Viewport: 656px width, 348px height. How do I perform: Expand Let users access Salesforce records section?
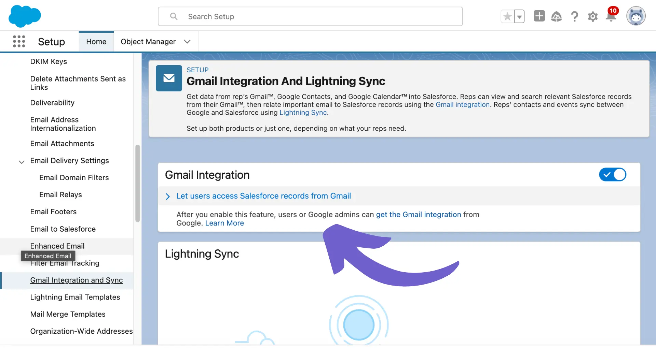(168, 196)
